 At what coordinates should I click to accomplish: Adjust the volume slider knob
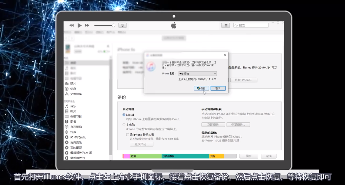coord(114,25)
